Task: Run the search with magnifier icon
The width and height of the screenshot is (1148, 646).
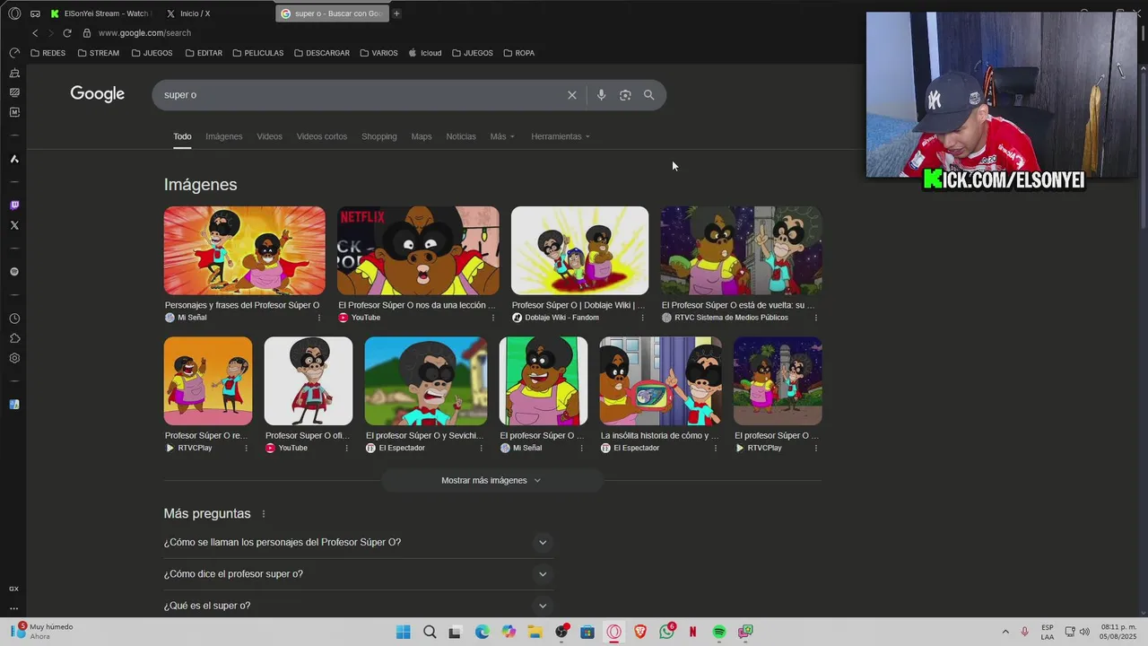Action: tap(649, 95)
